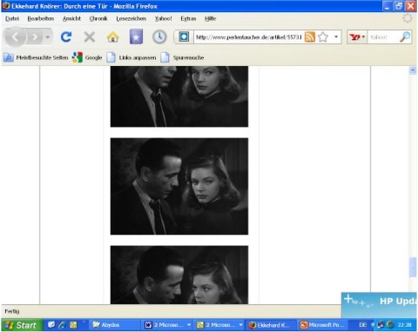Click the vertical scrollbar thumb
The width and height of the screenshot is (418, 332).
tap(413, 267)
